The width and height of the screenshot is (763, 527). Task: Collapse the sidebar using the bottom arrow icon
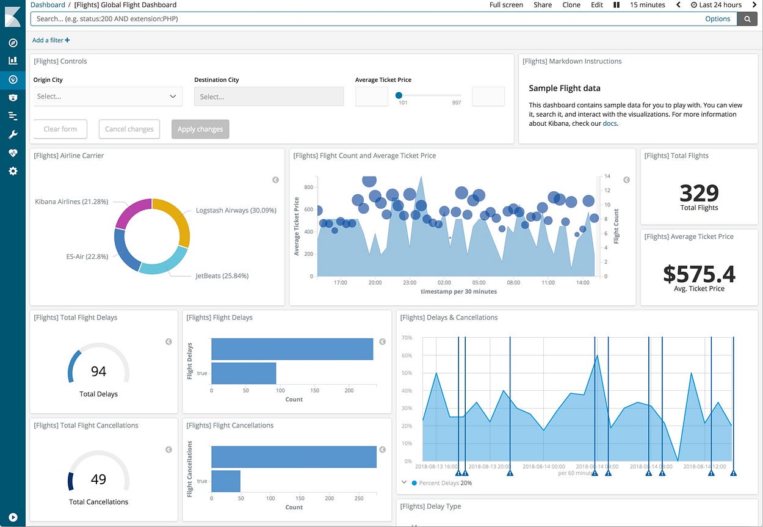[x=13, y=517]
